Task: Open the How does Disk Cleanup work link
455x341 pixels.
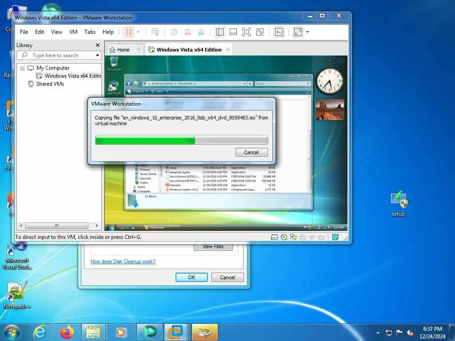Action: tap(123, 261)
